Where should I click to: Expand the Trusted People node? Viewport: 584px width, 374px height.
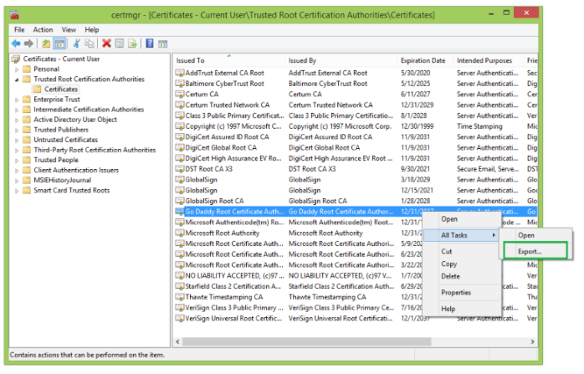(x=17, y=160)
